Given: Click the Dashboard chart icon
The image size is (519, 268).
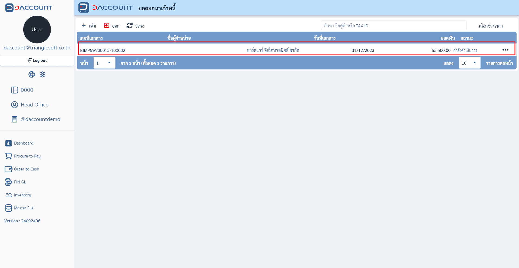Looking at the screenshot, I should [8, 143].
